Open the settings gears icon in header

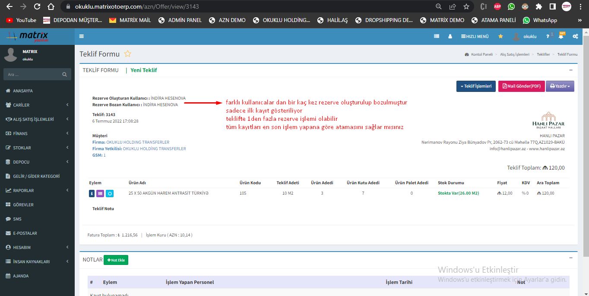tap(575, 37)
